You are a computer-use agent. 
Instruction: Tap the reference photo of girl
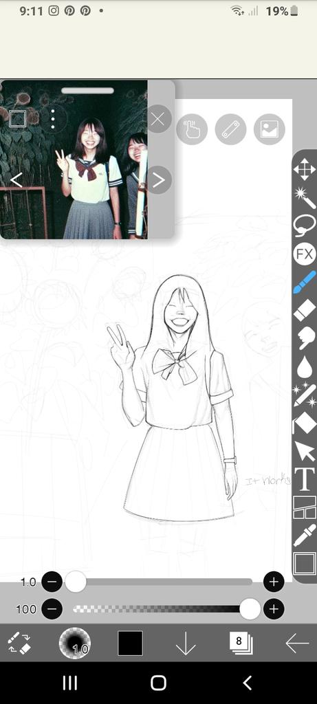[74, 159]
